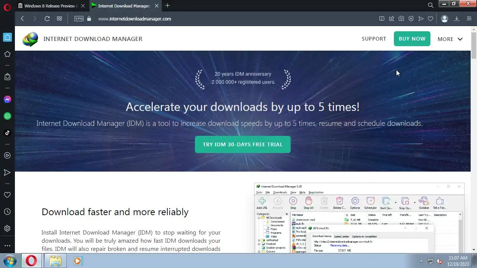Viewport: 477px width, 268px height.
Task: Open WhatsApp in the sidebar
Action: (x=7, y=116)
